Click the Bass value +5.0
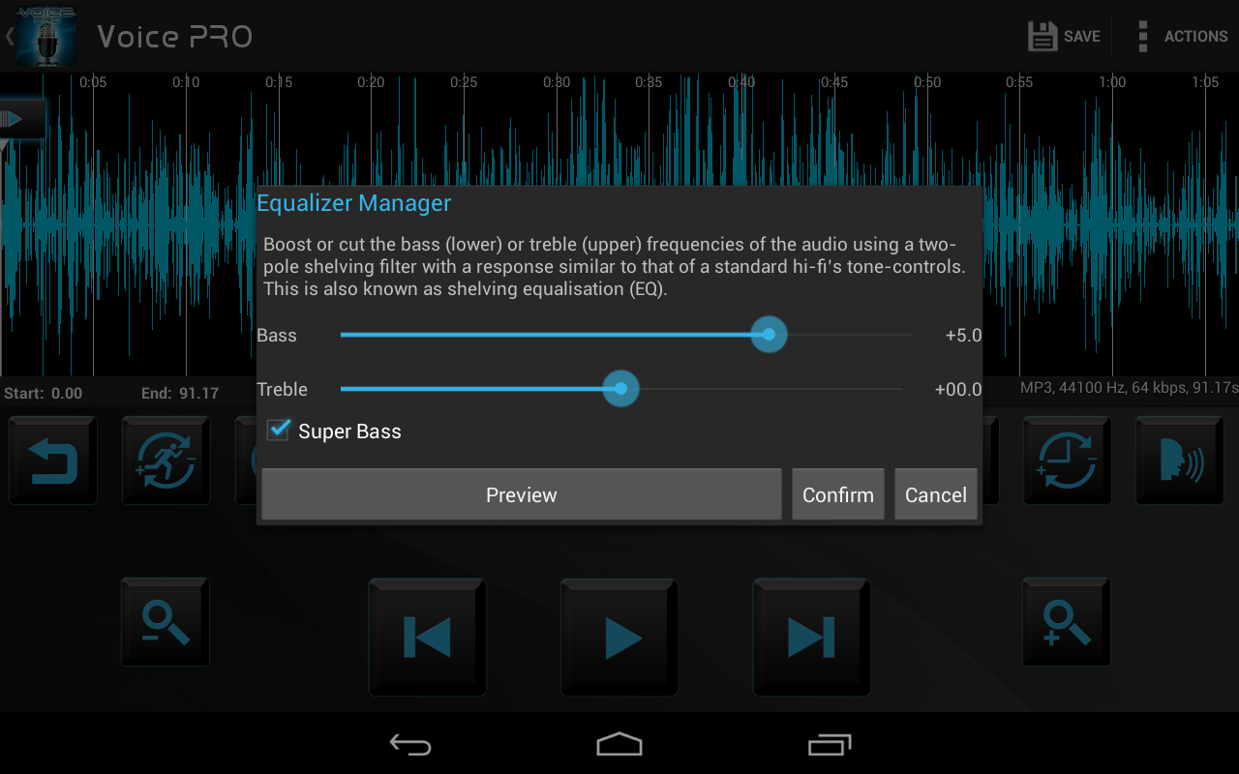Screen dimensions: 1239x774 (x=963, y=336)
